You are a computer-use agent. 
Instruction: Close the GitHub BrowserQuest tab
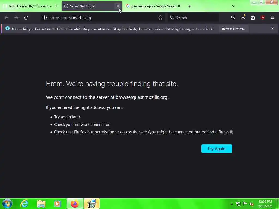point(56,6)
